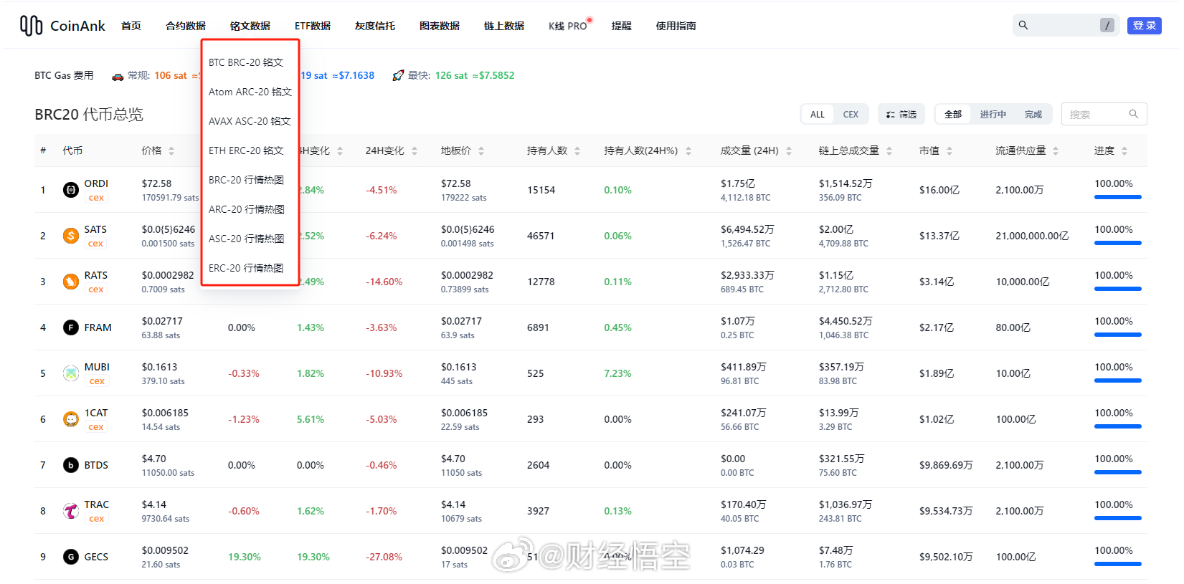The height and width of the screenshot is (584, 1184).
Task: Open the 链上数据 menu
Action: 504,26
